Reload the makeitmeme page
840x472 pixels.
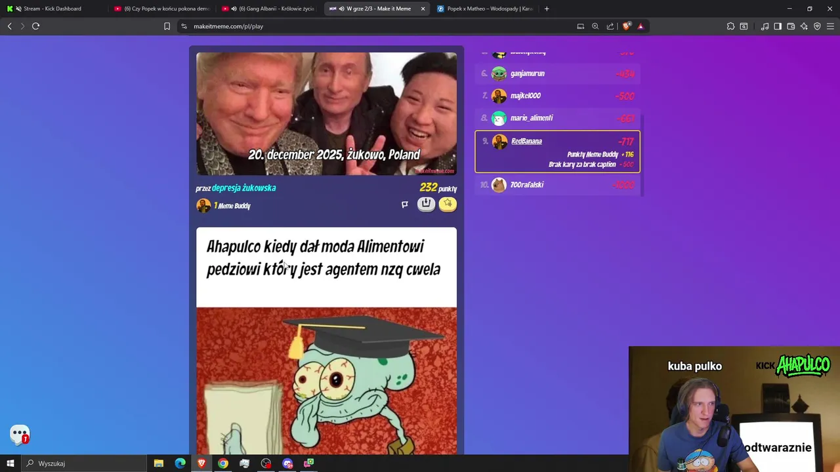[36, 26]
